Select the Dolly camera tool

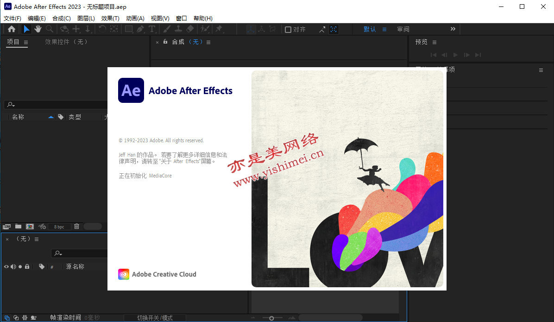point(88,29)
